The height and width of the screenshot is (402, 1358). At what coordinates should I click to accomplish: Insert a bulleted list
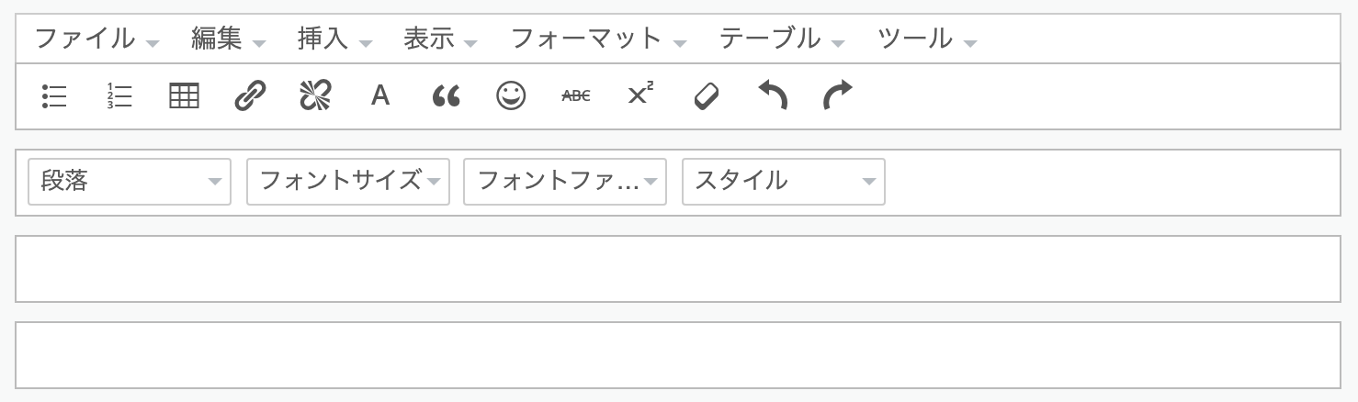click(54, 95)
